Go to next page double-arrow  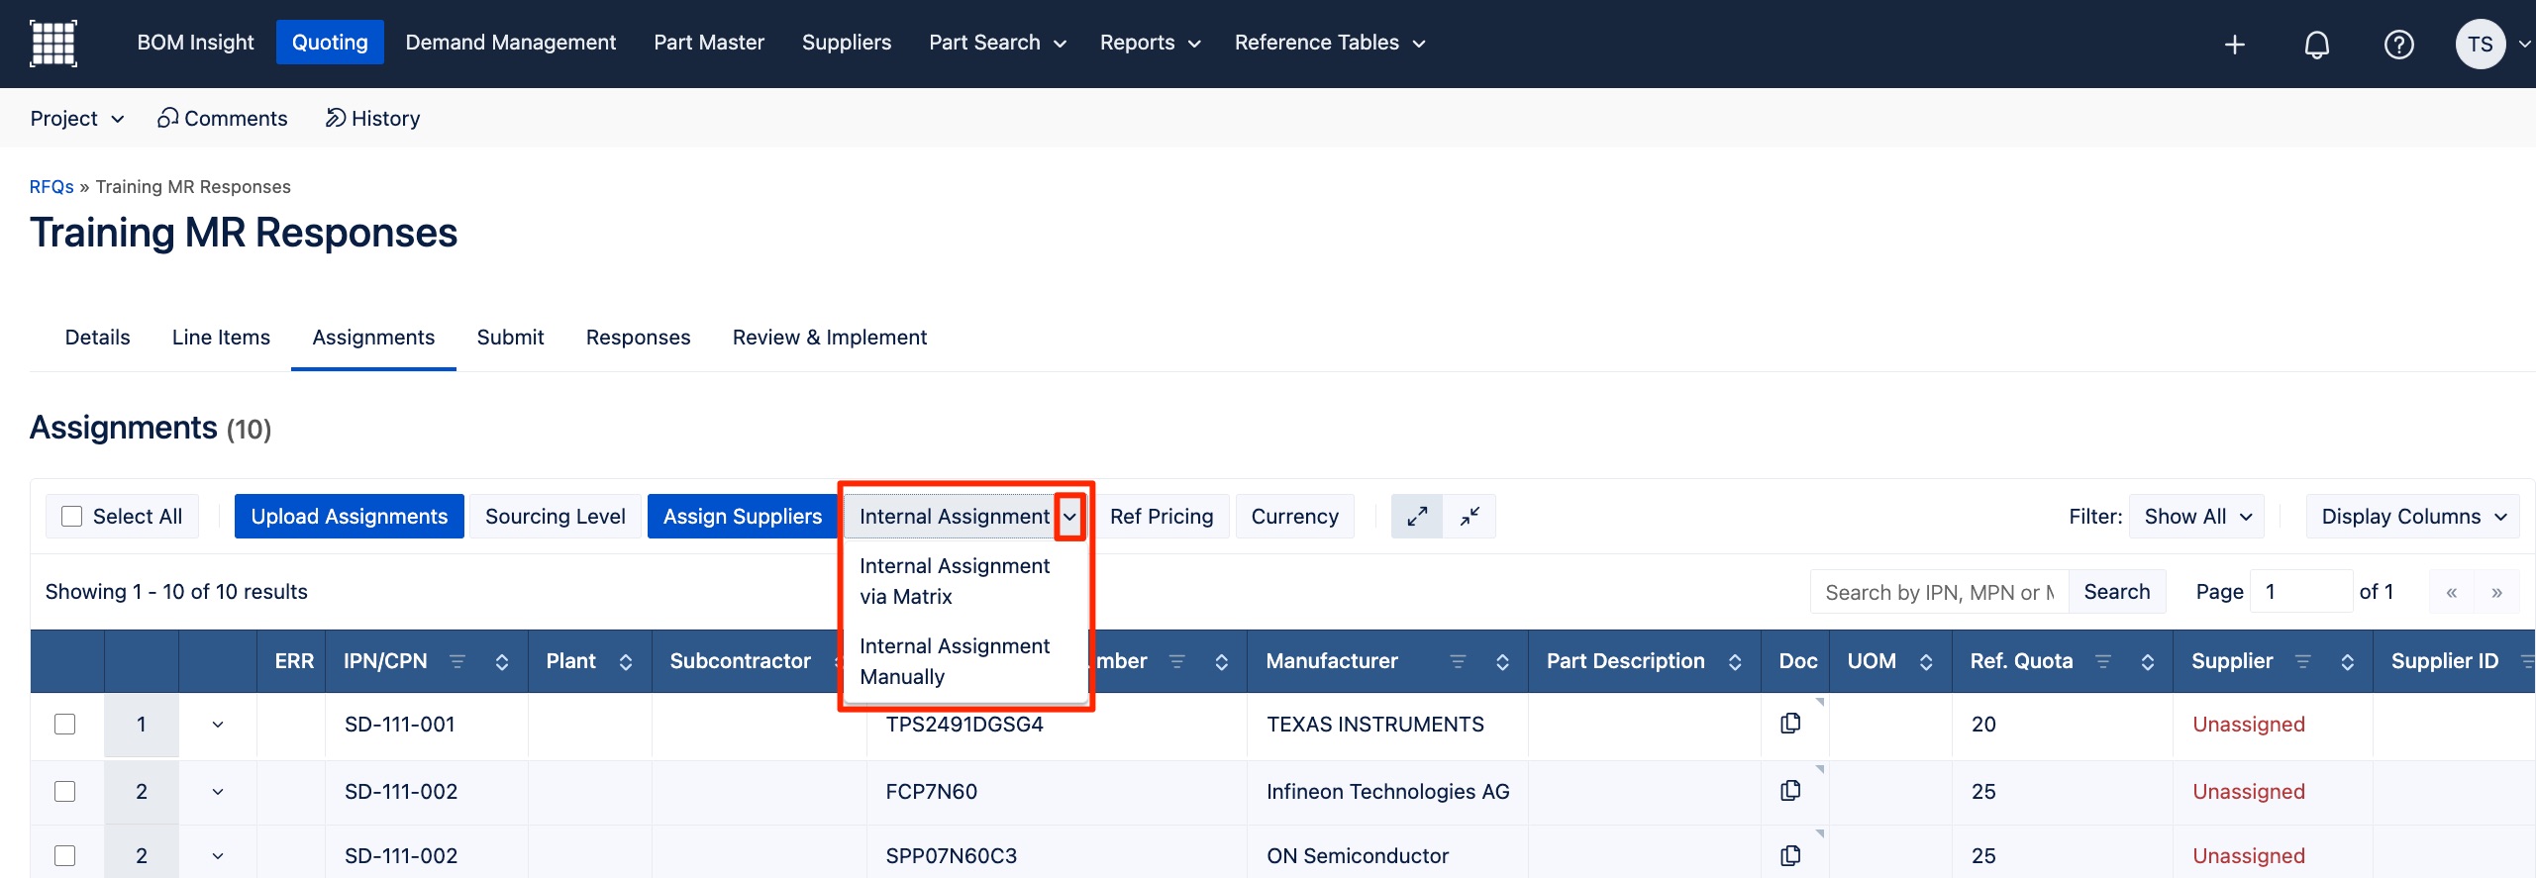[2497, 592]
